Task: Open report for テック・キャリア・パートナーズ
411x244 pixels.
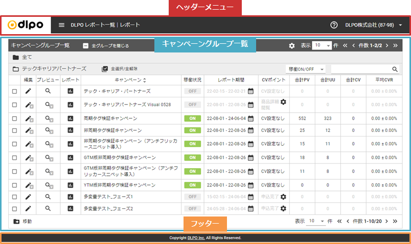Action: pyautogui.click(x=70, y=91)
